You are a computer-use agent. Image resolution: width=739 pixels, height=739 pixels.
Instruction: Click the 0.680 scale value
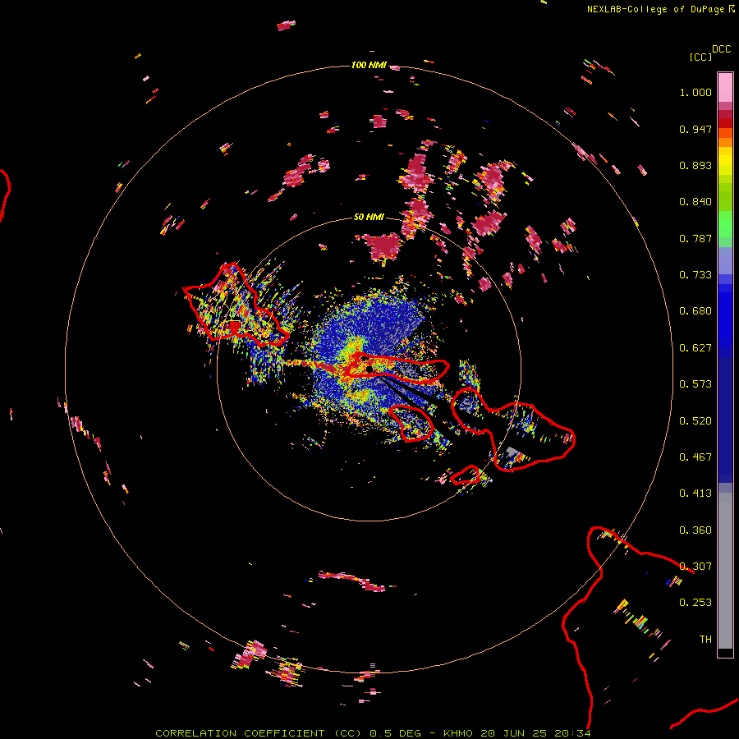[x=695, y=311]
